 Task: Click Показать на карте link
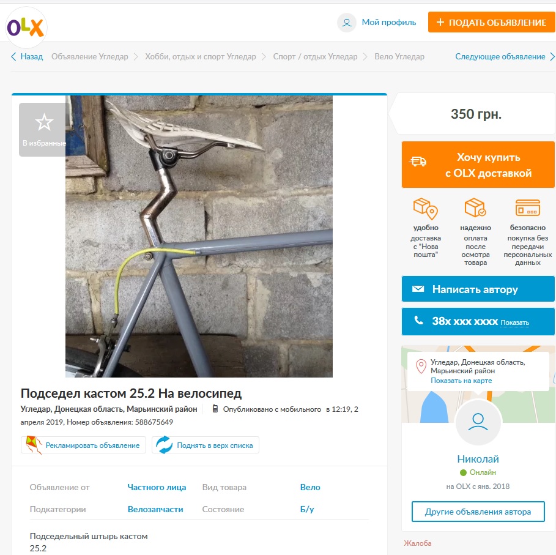click(x=461, y=381)
